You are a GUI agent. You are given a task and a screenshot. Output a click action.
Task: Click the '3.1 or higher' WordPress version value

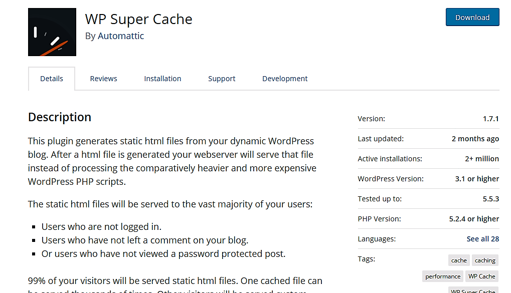pyautogui.click(x=477, y=179)
